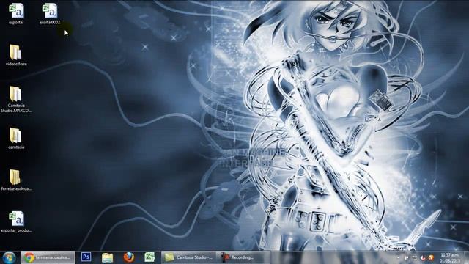
Task: Show hidden system tray icons
Action: (398, 257)
